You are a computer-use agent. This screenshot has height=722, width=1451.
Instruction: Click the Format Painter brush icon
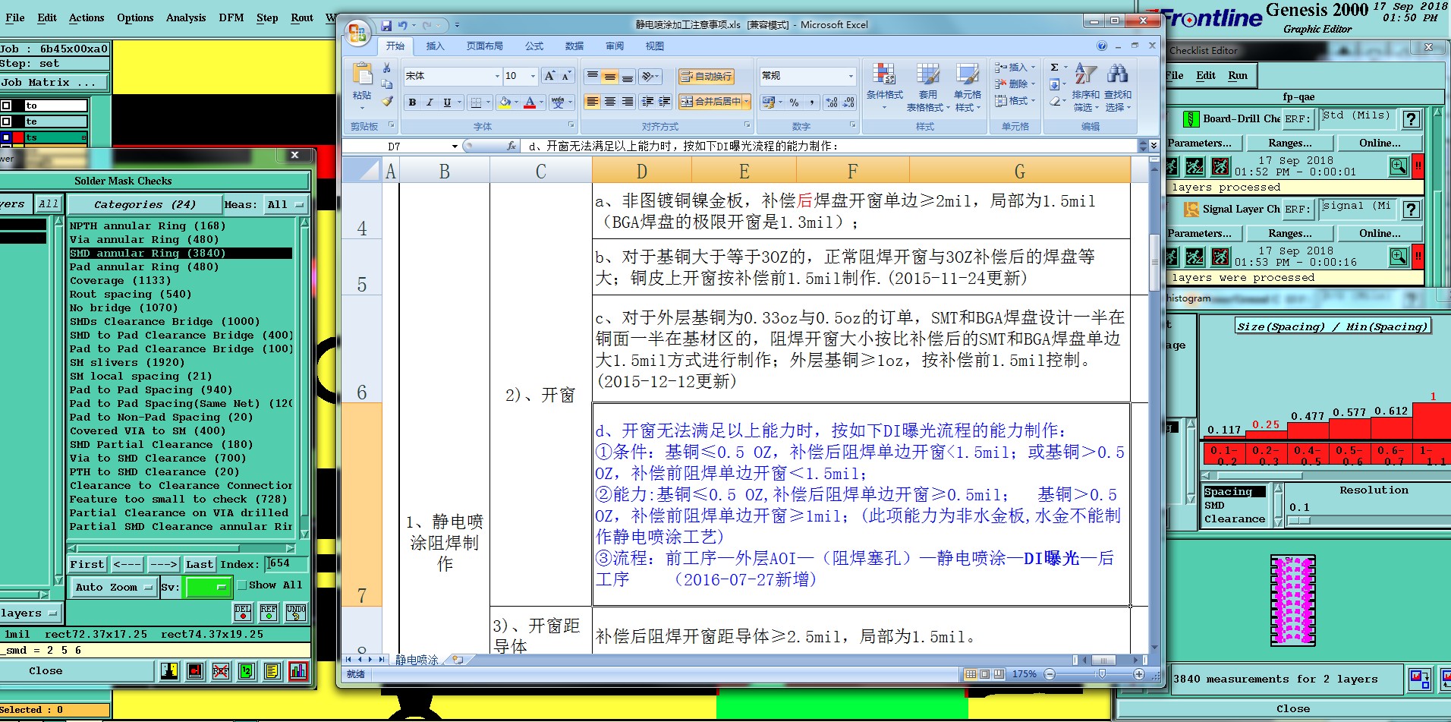(387, 101)
